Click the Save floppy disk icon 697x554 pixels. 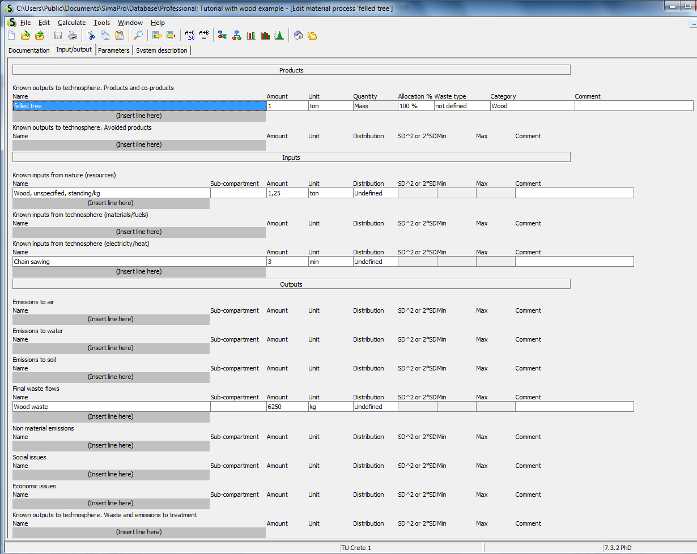click(x=58, y=36)
